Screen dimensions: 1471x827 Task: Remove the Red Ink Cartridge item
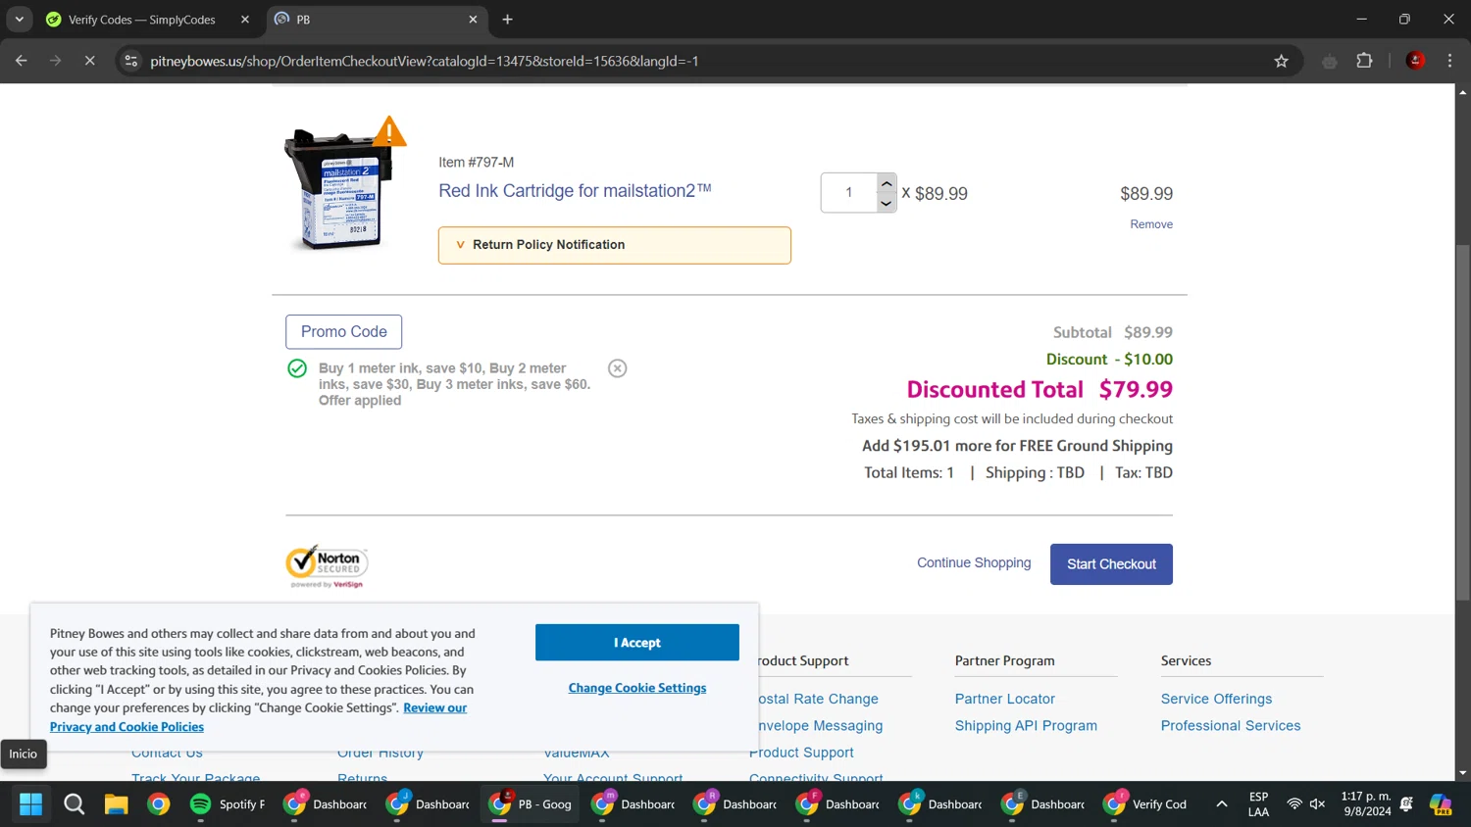(1151, 224)
